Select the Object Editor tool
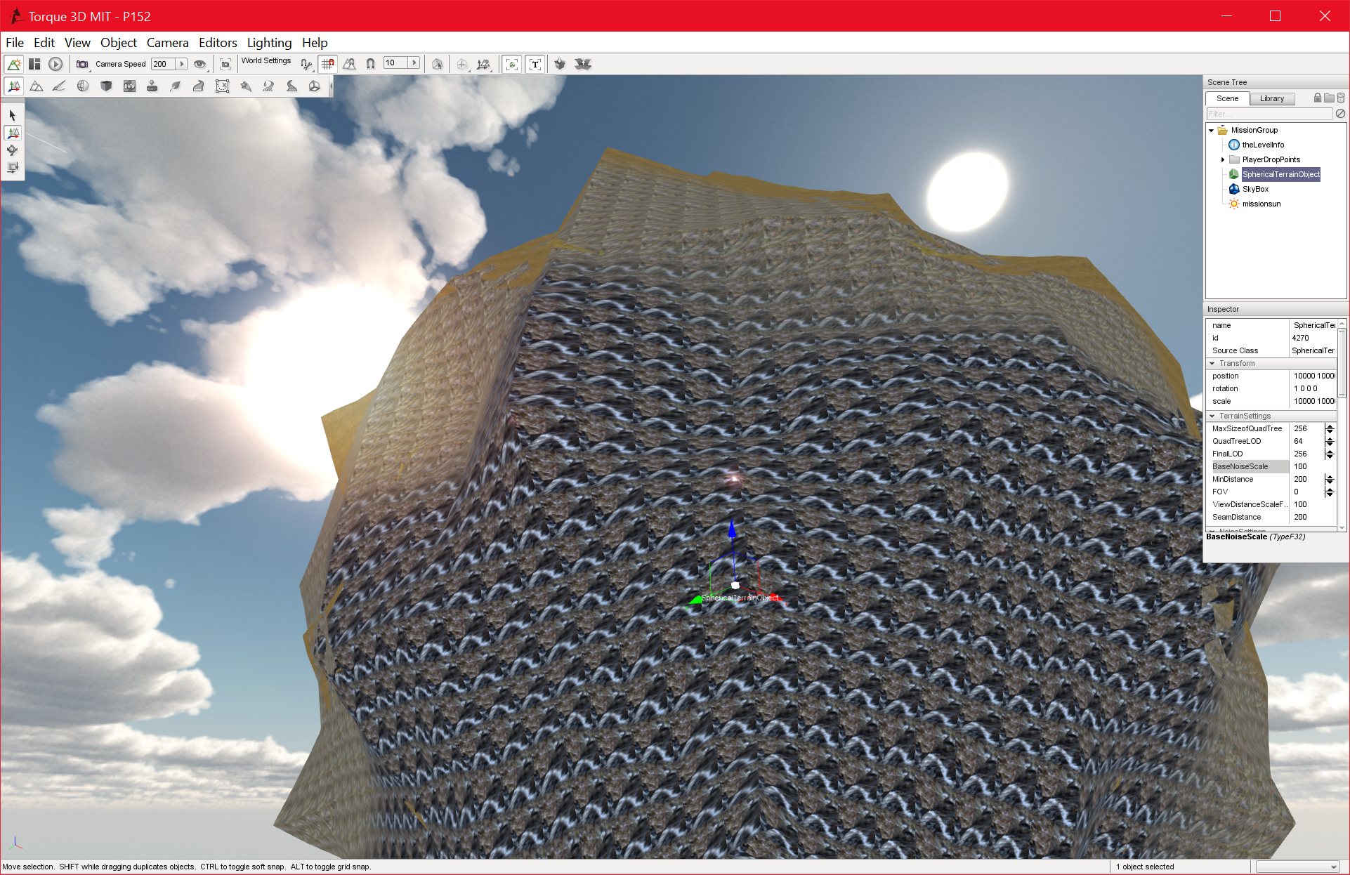 (13, 86)
